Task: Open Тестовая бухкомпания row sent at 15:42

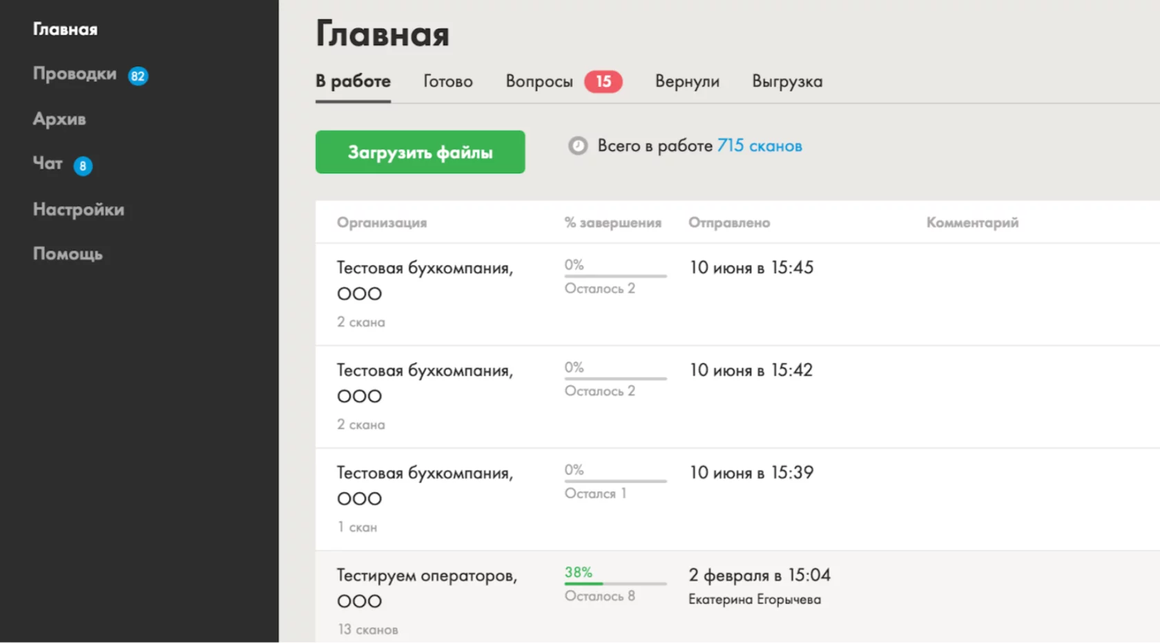Action: [x=737, y=397]
